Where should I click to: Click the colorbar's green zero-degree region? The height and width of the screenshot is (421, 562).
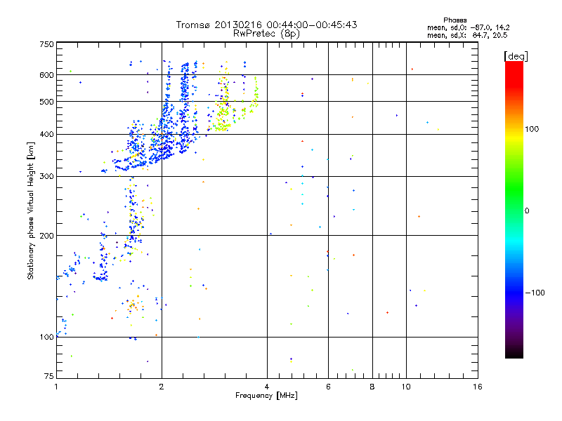[514, 210]
